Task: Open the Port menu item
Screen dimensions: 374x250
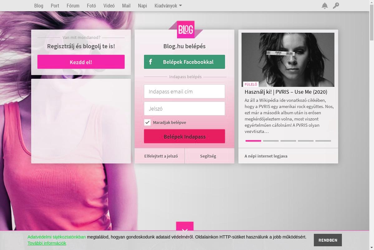Action: 55,6
